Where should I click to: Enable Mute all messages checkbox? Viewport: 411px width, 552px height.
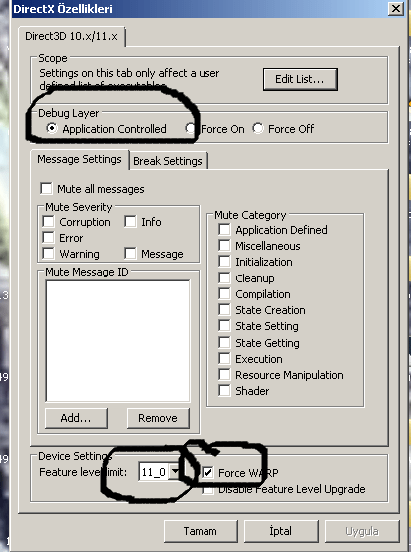[47, 189]
